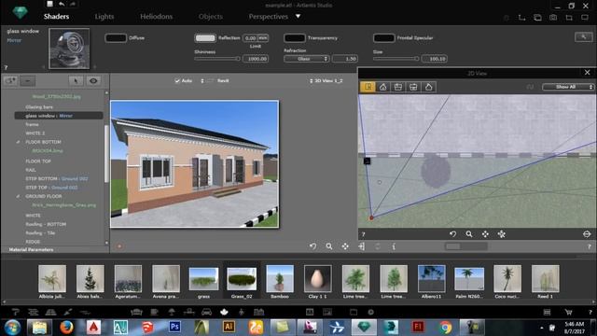Select the third 2D view elevation icon
The height and width of the screenshot is (336, 597).
398,87
